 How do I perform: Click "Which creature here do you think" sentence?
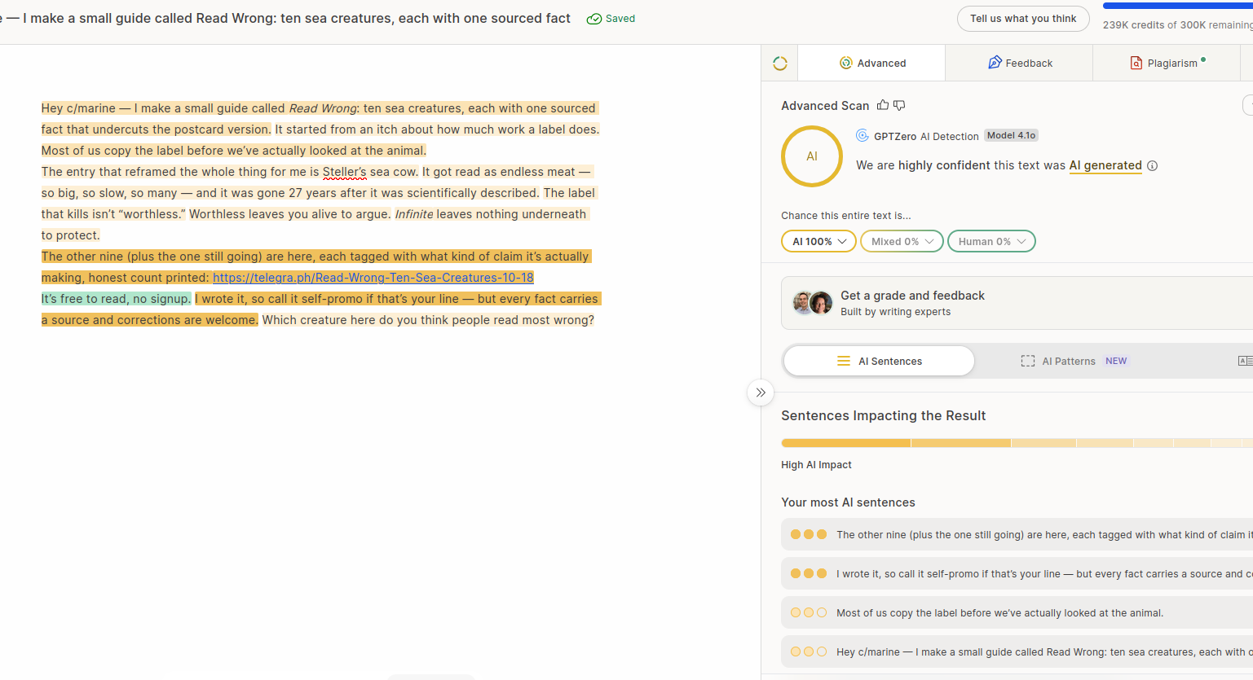point(428,320)
